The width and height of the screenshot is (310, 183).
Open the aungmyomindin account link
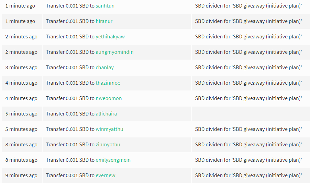pos(114,52)
